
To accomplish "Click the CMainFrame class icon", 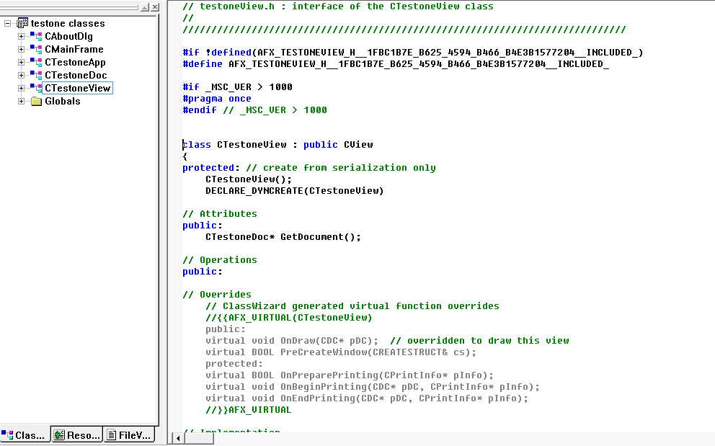I will pyautogui.click(x=36, y=49).
